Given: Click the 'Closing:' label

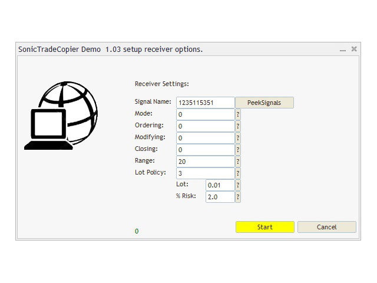Looking at the screenshot, I should 146,149.
